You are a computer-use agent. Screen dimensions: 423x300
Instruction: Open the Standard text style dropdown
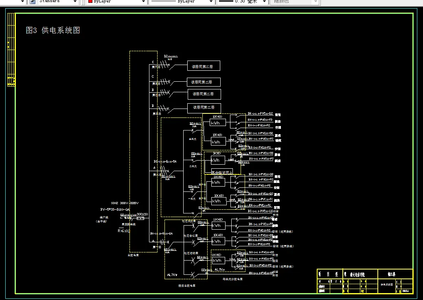click(x=75, y=2)
